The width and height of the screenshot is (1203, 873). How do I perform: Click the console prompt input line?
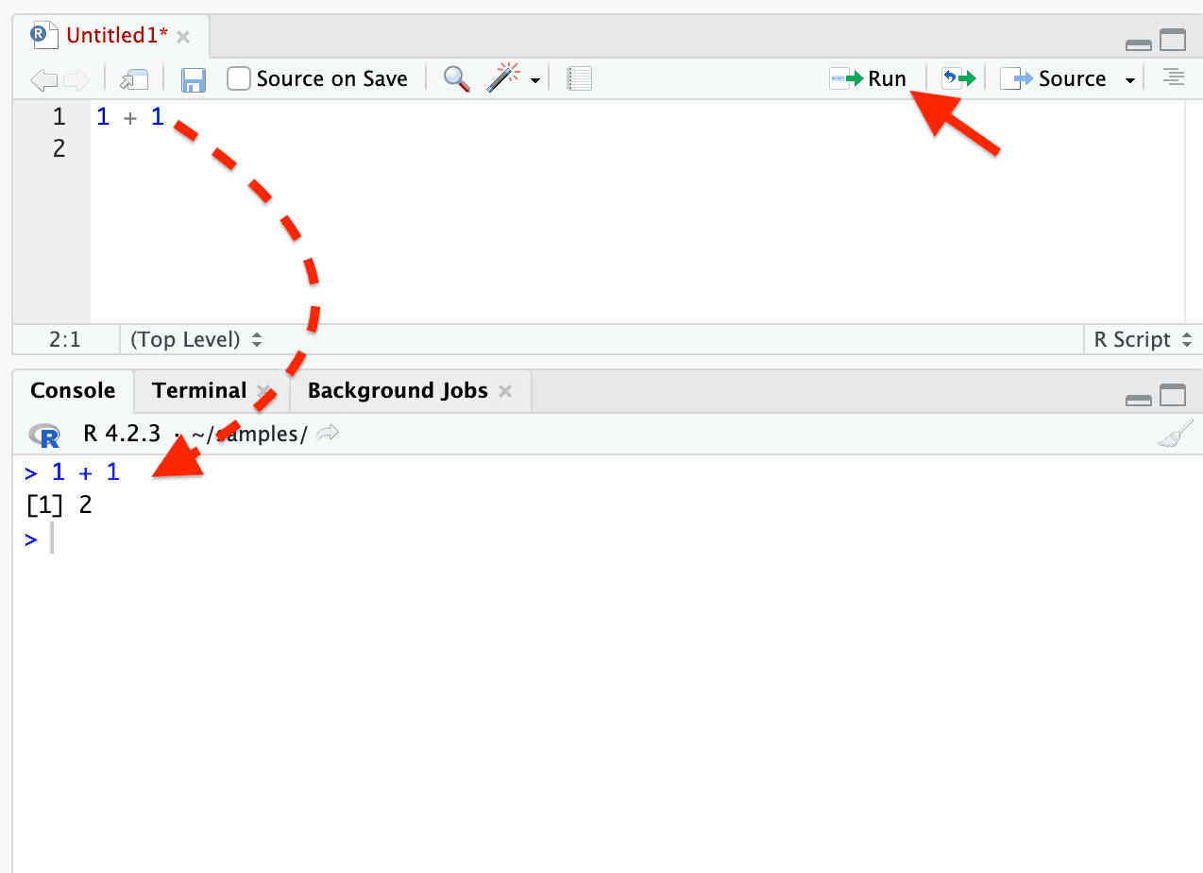click(x=52, y=539)
